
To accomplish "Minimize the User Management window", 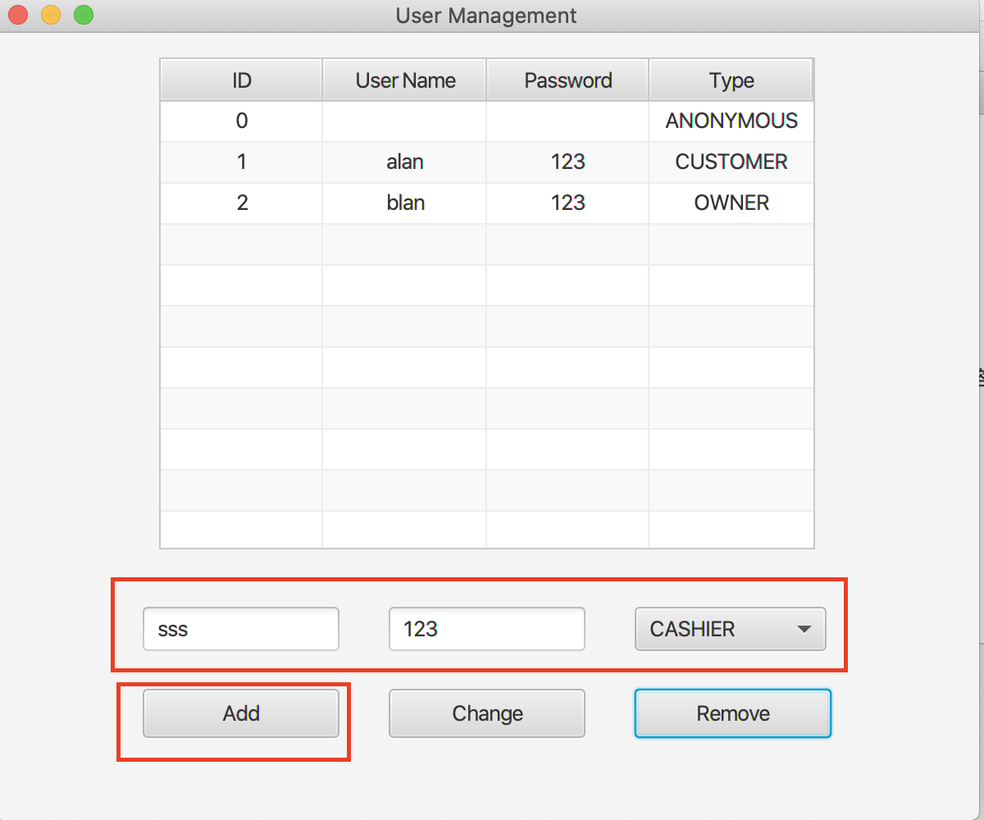I will pos(51,15).
